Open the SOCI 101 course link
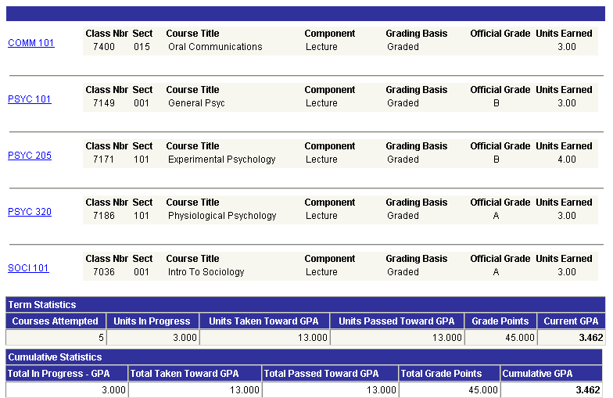The height and width of the screenshot is (398, 613). (28, 268)
